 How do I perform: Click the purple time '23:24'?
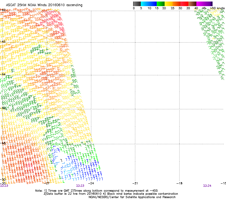click(x=207, y=186)
